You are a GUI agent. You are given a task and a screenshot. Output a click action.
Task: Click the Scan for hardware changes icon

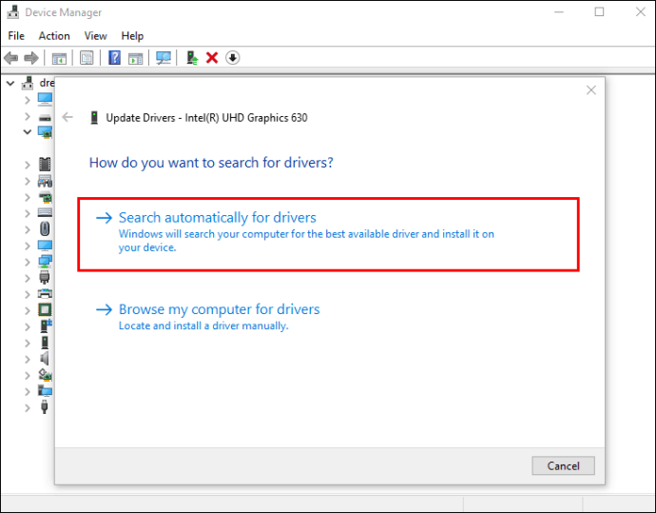coord(164,58)
